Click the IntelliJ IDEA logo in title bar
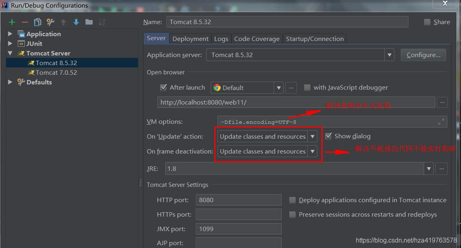The image size is (461, 248). 5,5
